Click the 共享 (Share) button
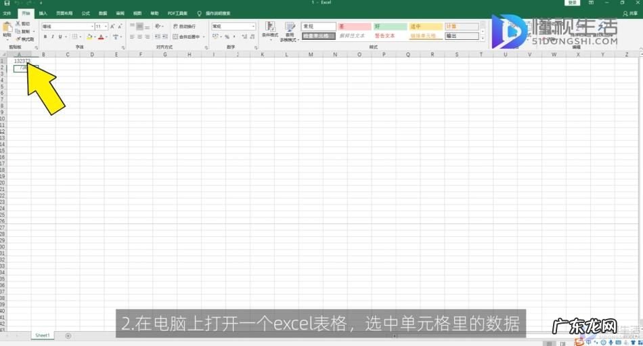Image resolution: width=643 pixels, height=346 pixels. pos(631,14)
